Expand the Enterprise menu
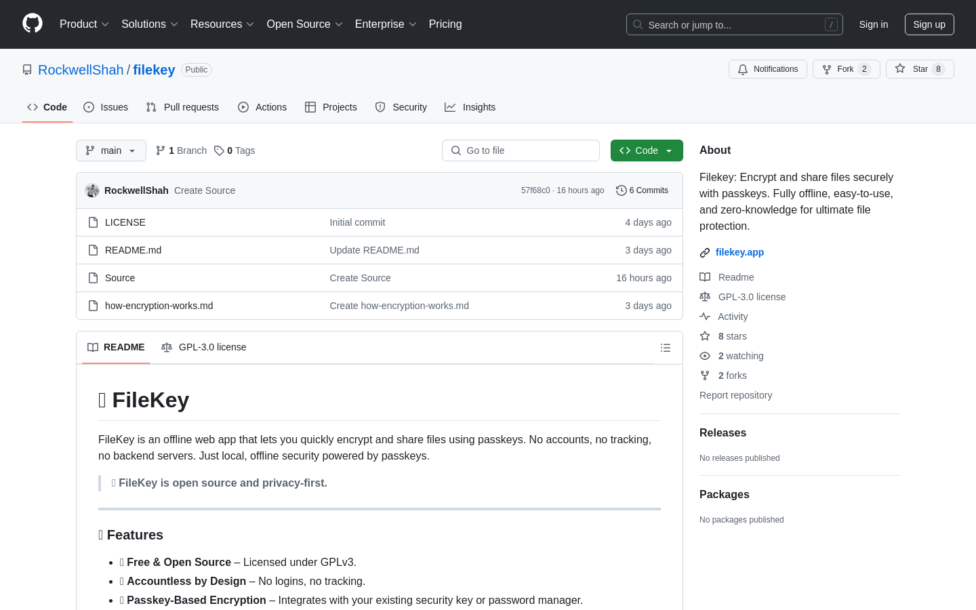The height and width of the screenshot is (610, 976). 386,24
